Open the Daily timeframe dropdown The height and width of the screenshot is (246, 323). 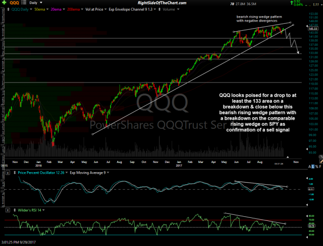coord(41,3)
